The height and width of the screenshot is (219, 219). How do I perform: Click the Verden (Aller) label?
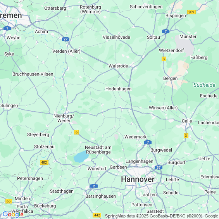pyautogui.click(x=66, y=51)
